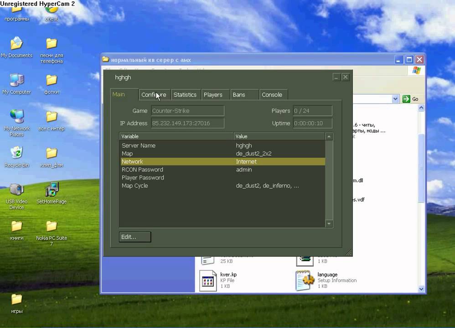Click Explorer window scroll up arrow
455x328 pixels.
click(x=421, y=108)
